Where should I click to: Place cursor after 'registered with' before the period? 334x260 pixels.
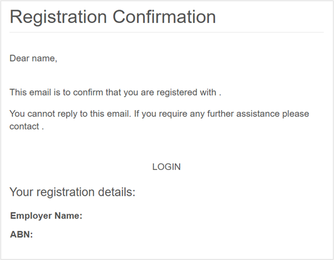[218, 93]
